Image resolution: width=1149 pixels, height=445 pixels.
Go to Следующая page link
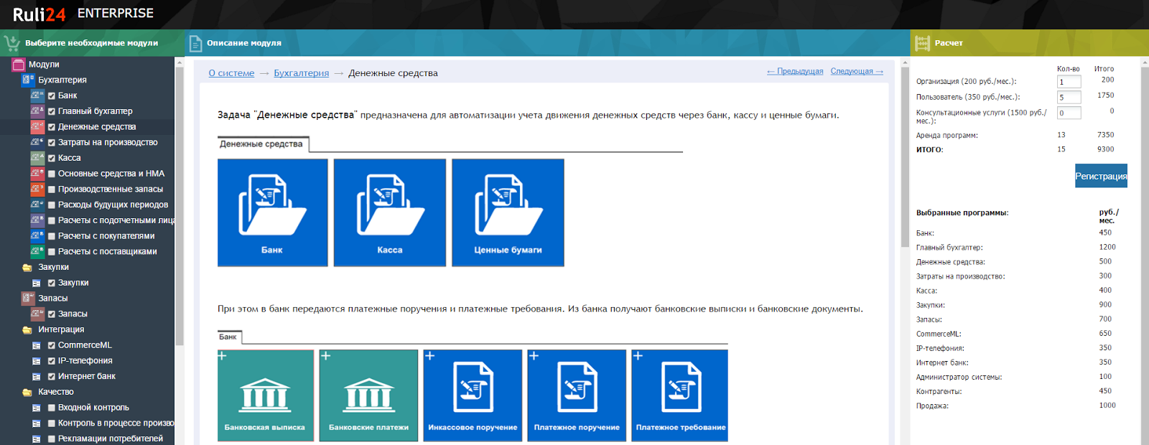click(857, 71)
